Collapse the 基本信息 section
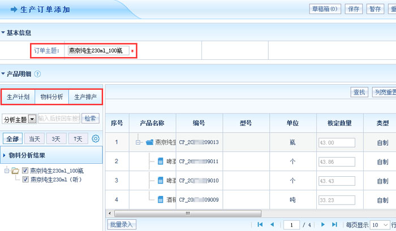 click(3, 33)
